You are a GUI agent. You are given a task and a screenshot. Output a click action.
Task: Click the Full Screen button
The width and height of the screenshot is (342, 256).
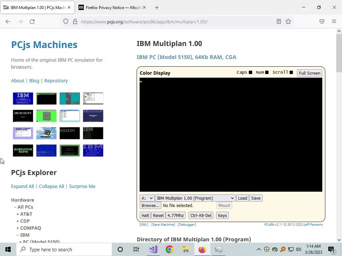pos(309,73)
